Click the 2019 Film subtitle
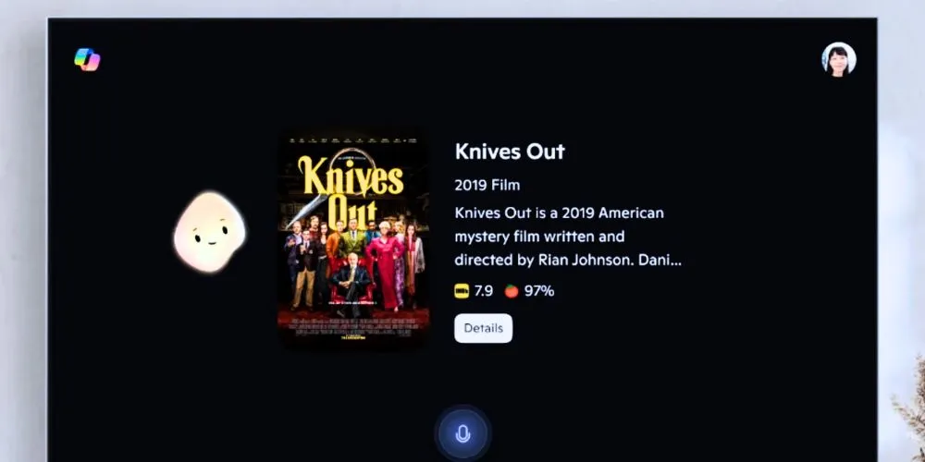The image size is (925, 462). (x=487, y=185)
